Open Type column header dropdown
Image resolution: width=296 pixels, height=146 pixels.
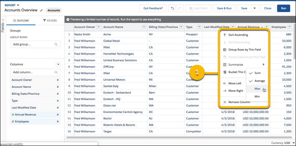point(199,27)
